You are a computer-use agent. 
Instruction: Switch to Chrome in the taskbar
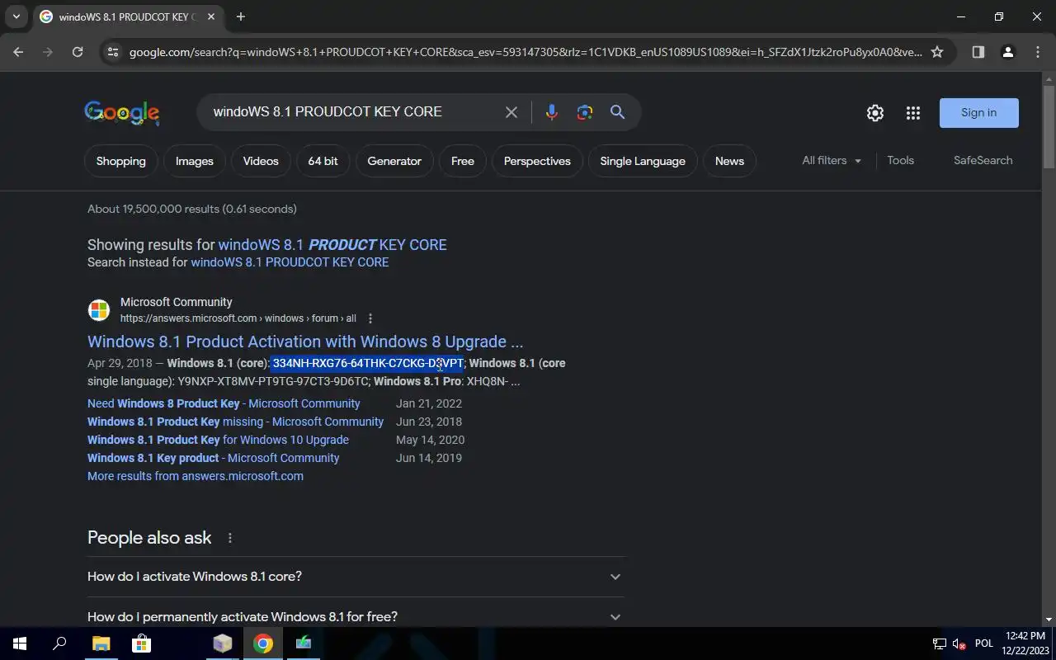[263, 643]
